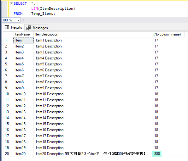Select the Item1 name cell
Screen dimensions: 188x161
tap(23, 40)
